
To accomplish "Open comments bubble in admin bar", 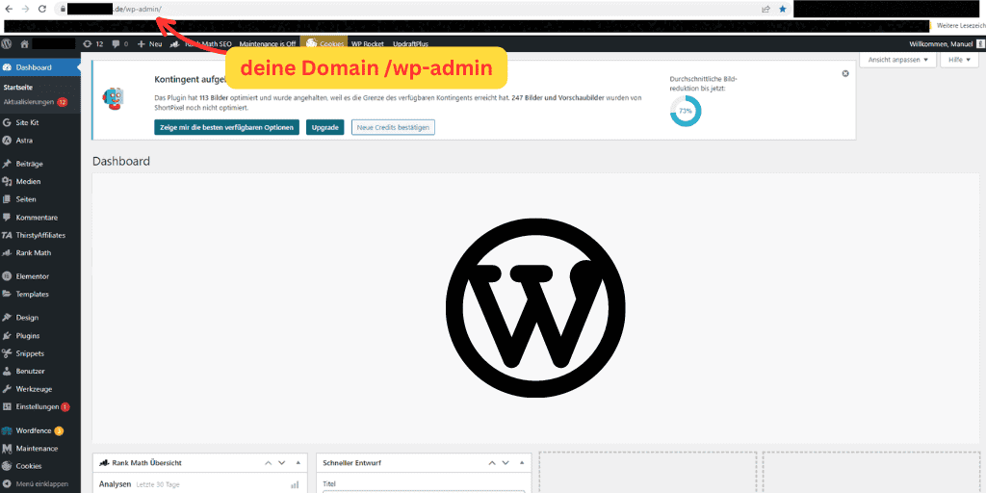I will click(119, 44).
